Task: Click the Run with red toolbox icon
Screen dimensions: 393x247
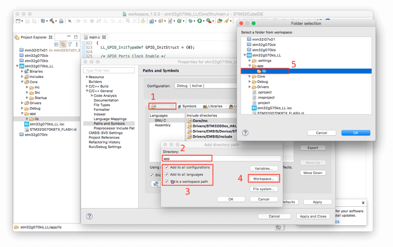Action: 208,21
